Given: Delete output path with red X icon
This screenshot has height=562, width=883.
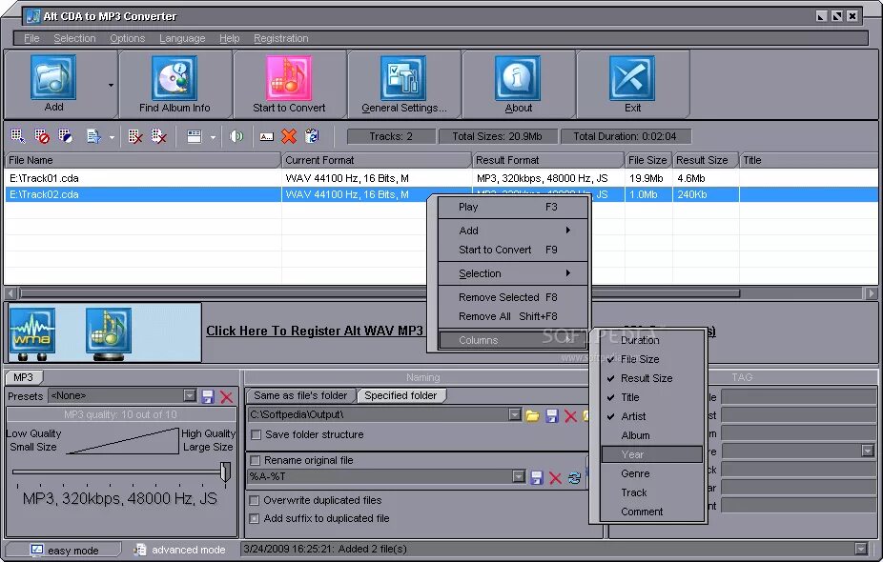Looking at the screenshot, I should tap(570, 415).
